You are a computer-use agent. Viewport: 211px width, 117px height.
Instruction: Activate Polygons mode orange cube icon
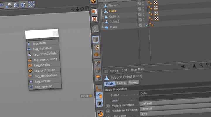point(98,78)
